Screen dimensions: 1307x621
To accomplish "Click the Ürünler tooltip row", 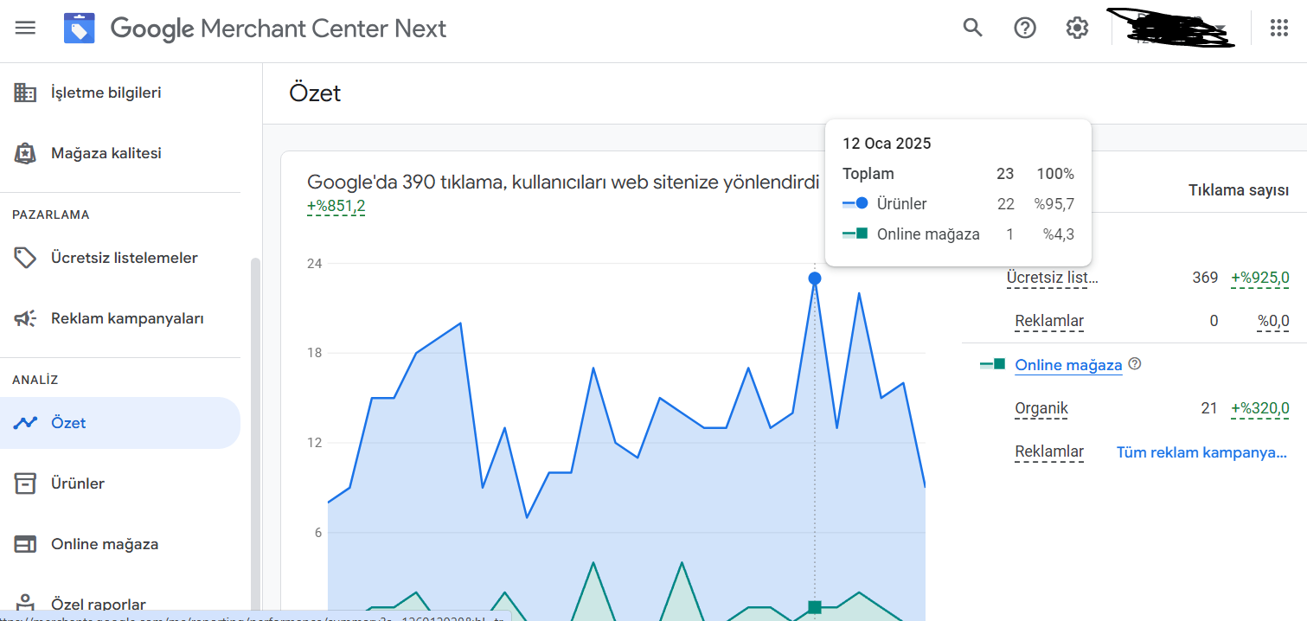I will 958,204.
